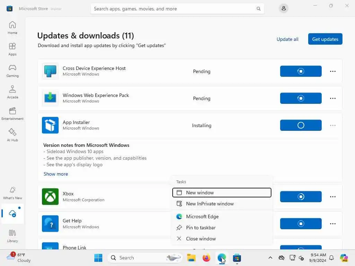Open more options for Get Help
This screenshot has width=355, height=266.
332,223
